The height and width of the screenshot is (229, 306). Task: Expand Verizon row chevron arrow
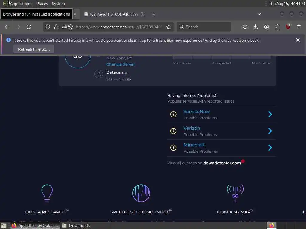pos(270,131)
